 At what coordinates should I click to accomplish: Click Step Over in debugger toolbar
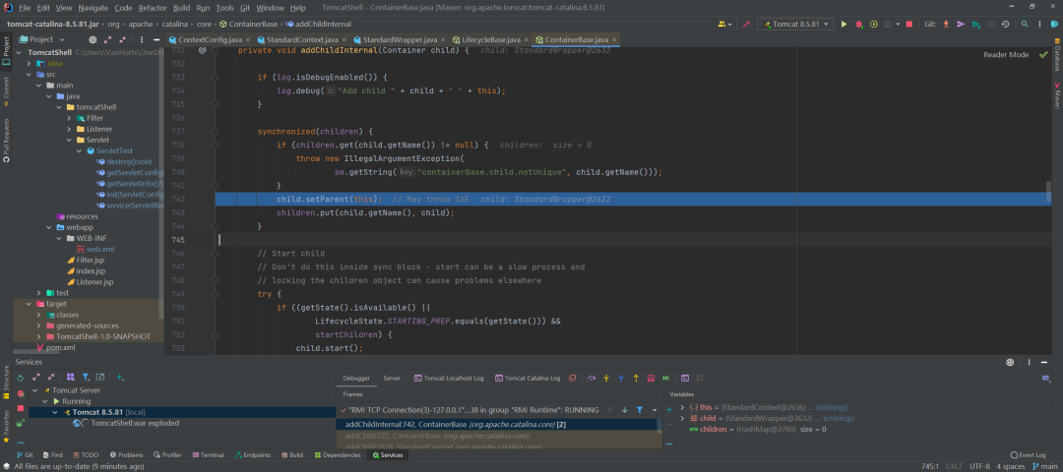tap(592, 378)
